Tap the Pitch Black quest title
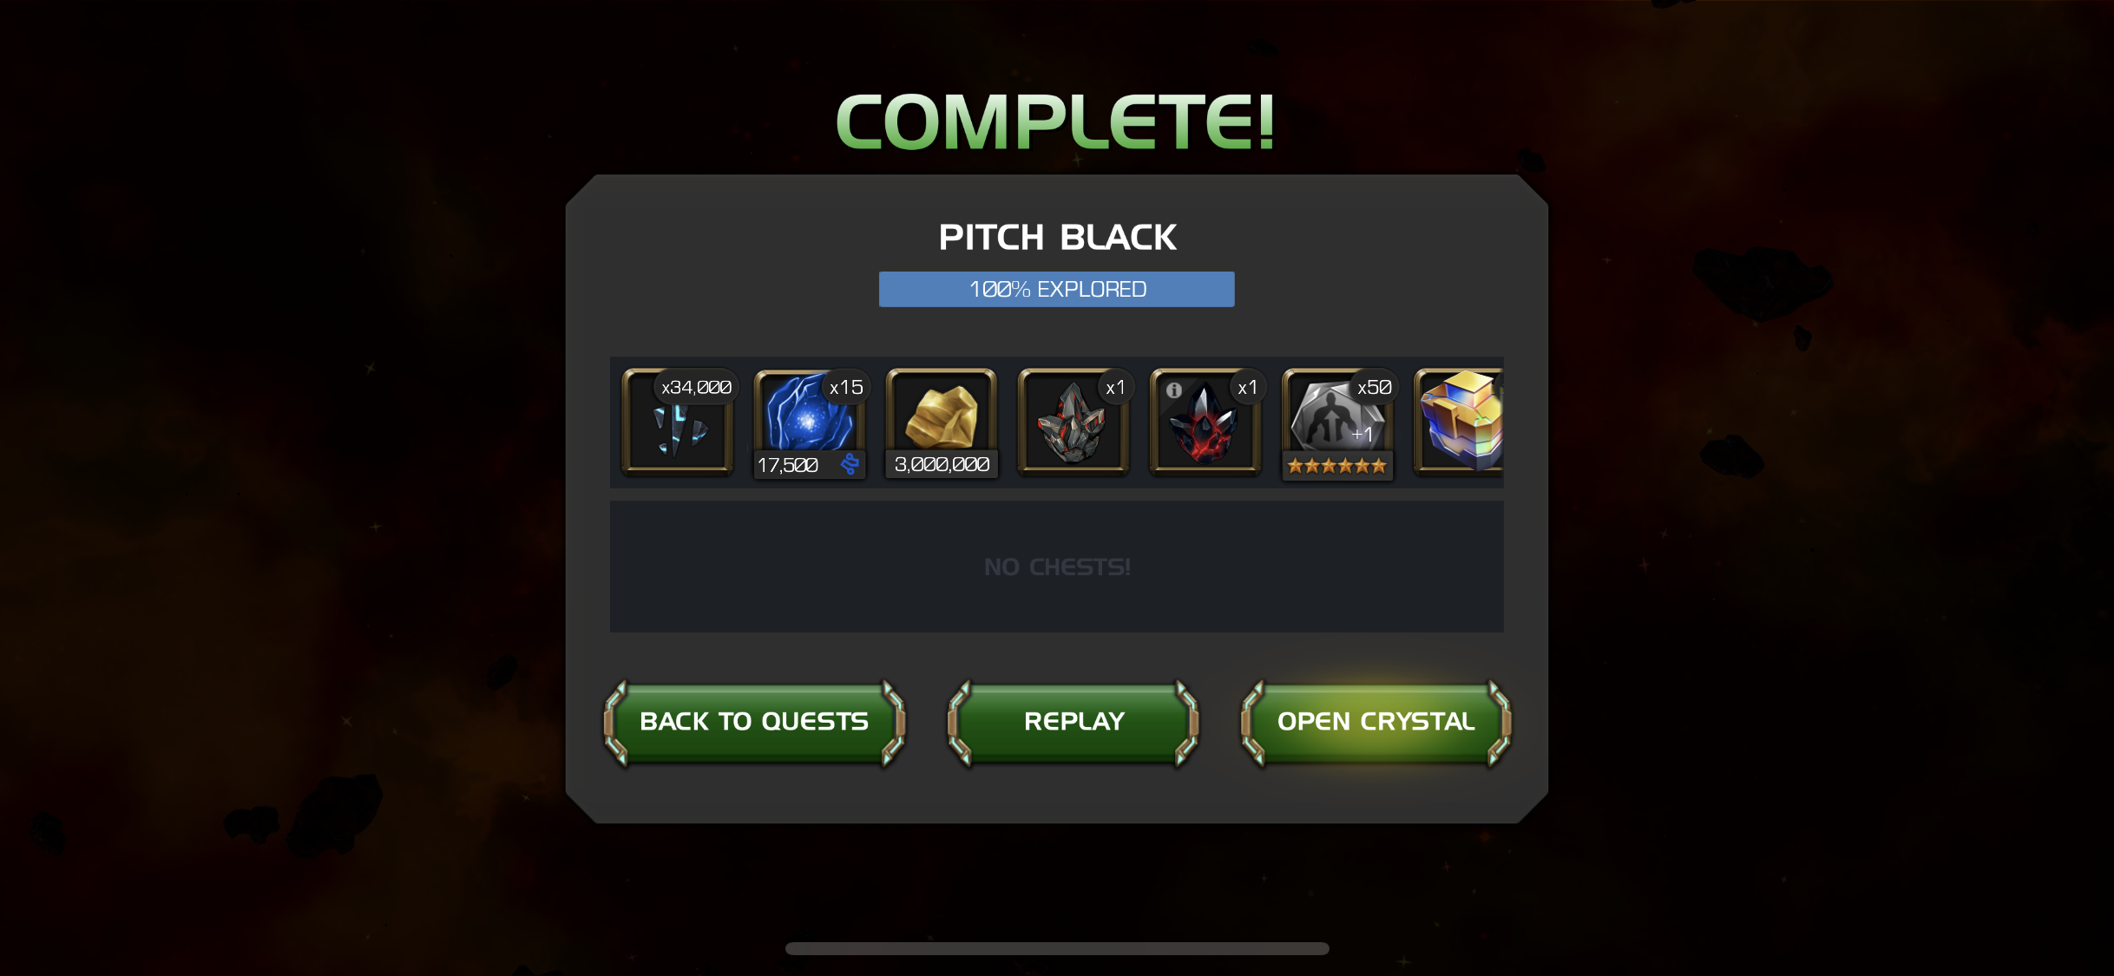Screen dimensions: 2114x976 tap(1057, 237)
